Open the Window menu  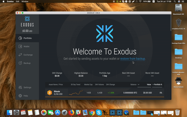[x=25, y=2]
